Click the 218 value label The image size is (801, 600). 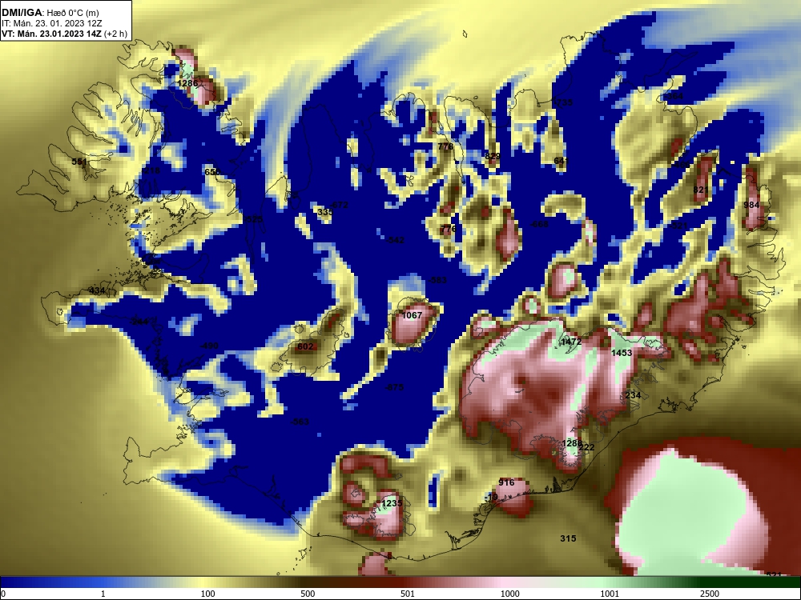[151, 170]
